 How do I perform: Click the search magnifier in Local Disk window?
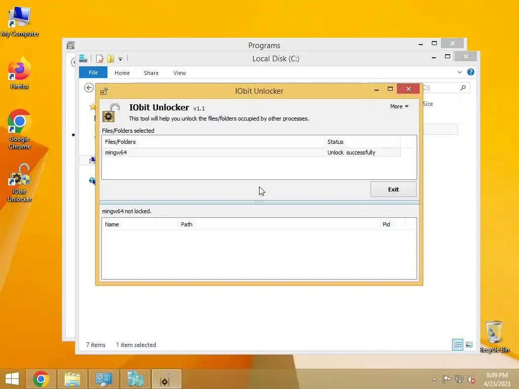[463, 88]
